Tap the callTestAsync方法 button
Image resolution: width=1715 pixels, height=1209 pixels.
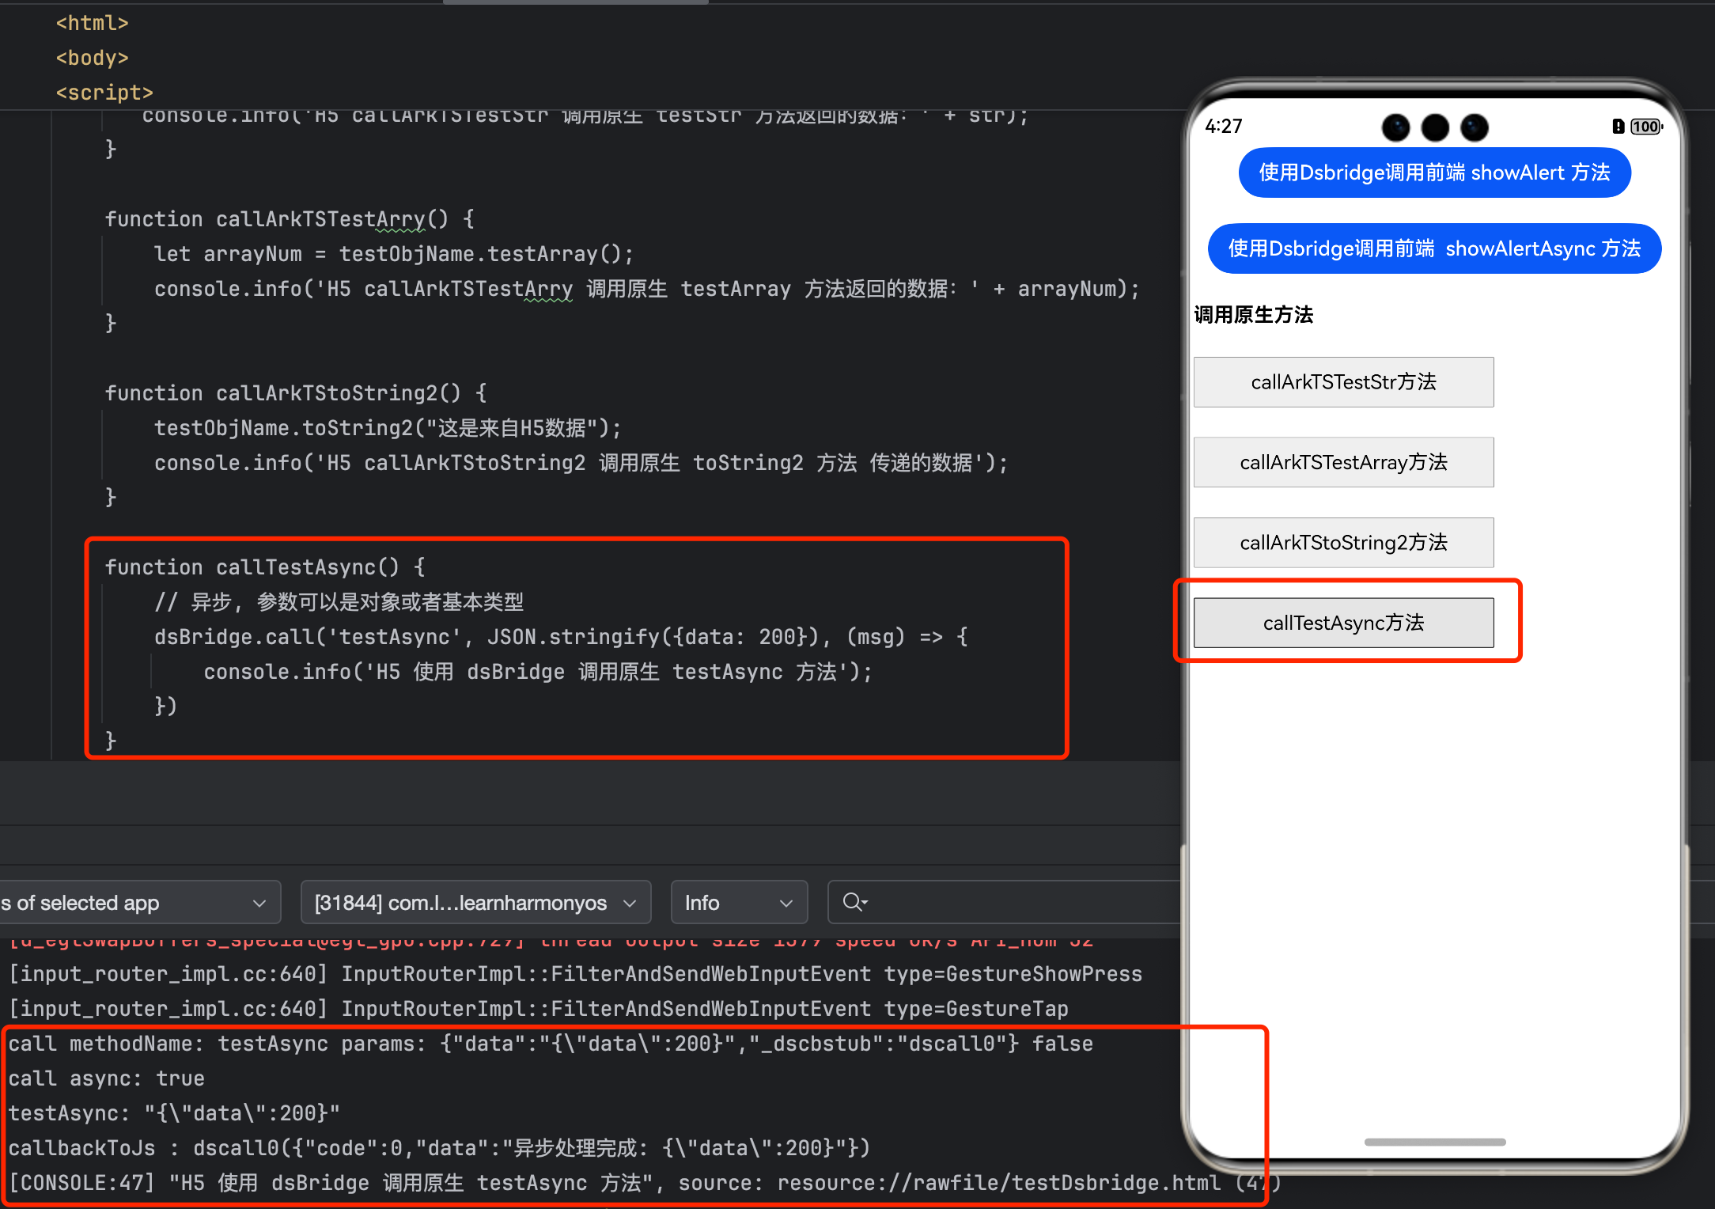click(1343, 623)
